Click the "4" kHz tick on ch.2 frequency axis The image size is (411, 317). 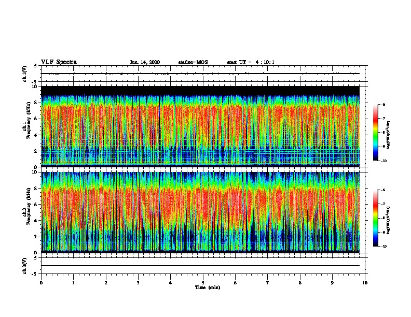(36, 221)
